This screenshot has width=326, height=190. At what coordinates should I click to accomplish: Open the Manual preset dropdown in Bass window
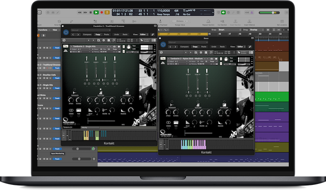point(188,42)
